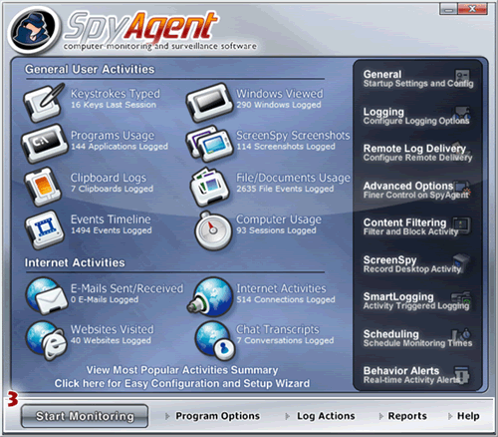The width and height of the screenshot is (498, 437).
Task: Open the Clipboard Logs icon
Action: (43, 187)
